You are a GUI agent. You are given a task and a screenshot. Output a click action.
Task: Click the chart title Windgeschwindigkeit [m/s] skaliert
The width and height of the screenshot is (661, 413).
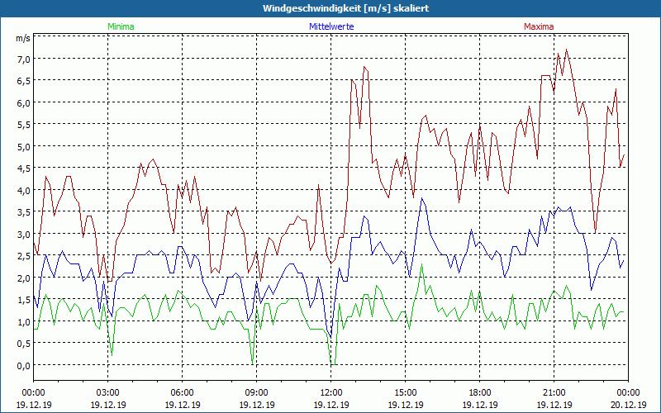345,8
